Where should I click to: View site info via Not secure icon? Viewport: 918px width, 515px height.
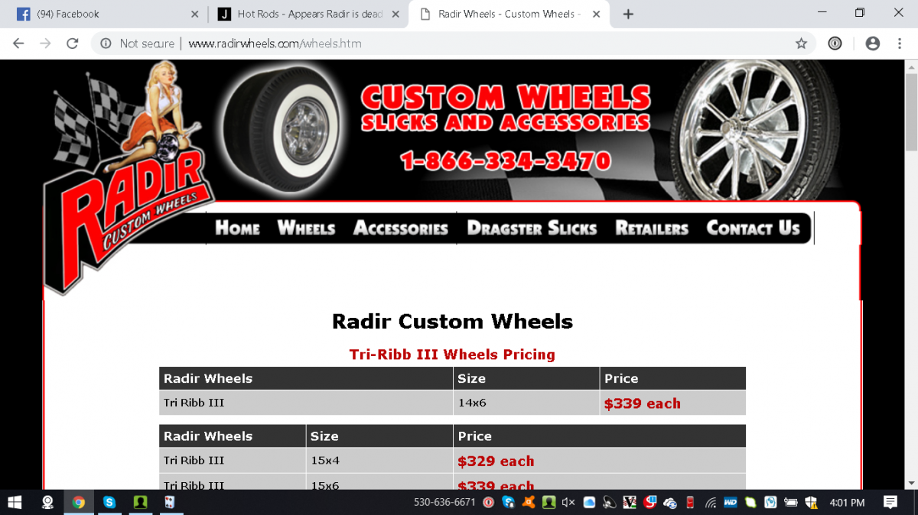click(106, 44)
